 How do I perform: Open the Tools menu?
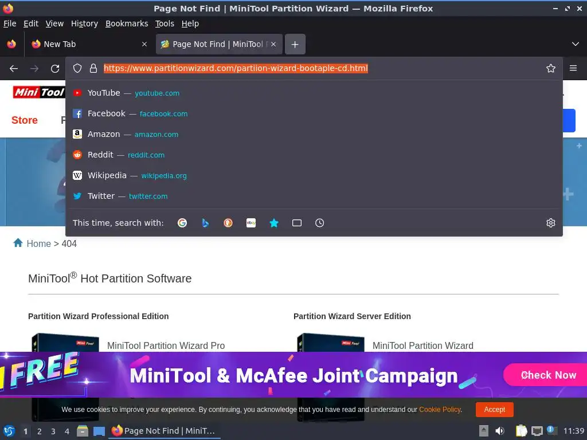(165, 23)
